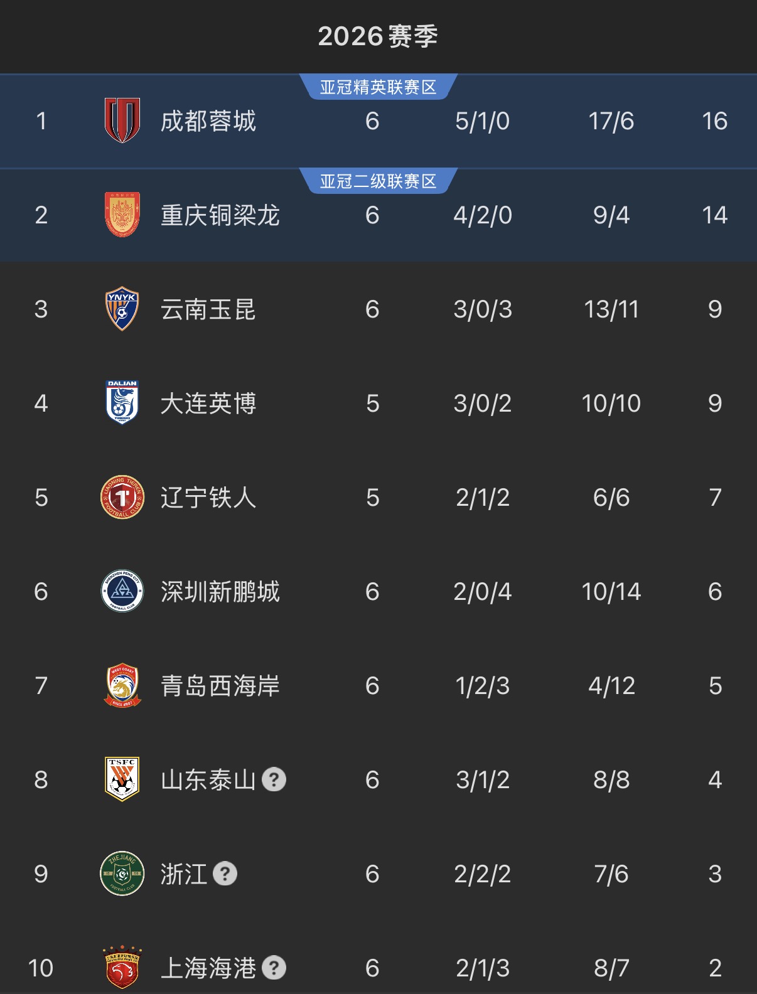Click the 2026赛季 season title

point(378,36)
